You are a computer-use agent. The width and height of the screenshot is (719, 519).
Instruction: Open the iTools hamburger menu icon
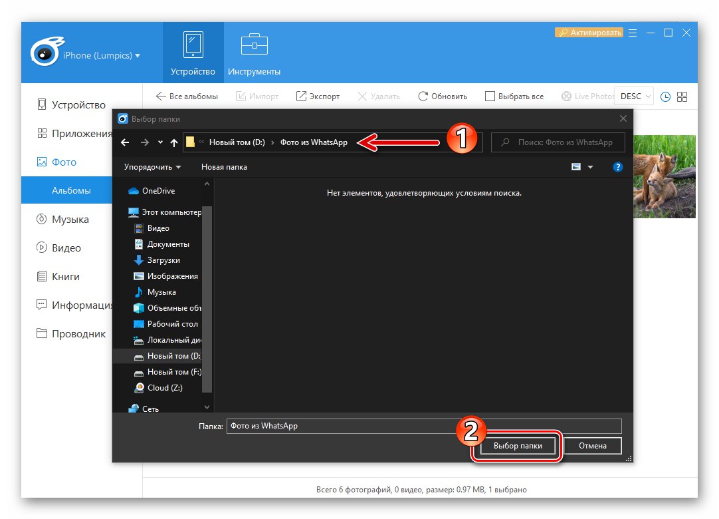click(x=633, y=33)
